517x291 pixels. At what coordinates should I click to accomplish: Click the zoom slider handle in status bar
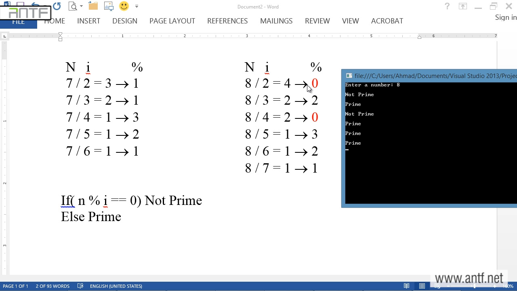click(475, 286)
